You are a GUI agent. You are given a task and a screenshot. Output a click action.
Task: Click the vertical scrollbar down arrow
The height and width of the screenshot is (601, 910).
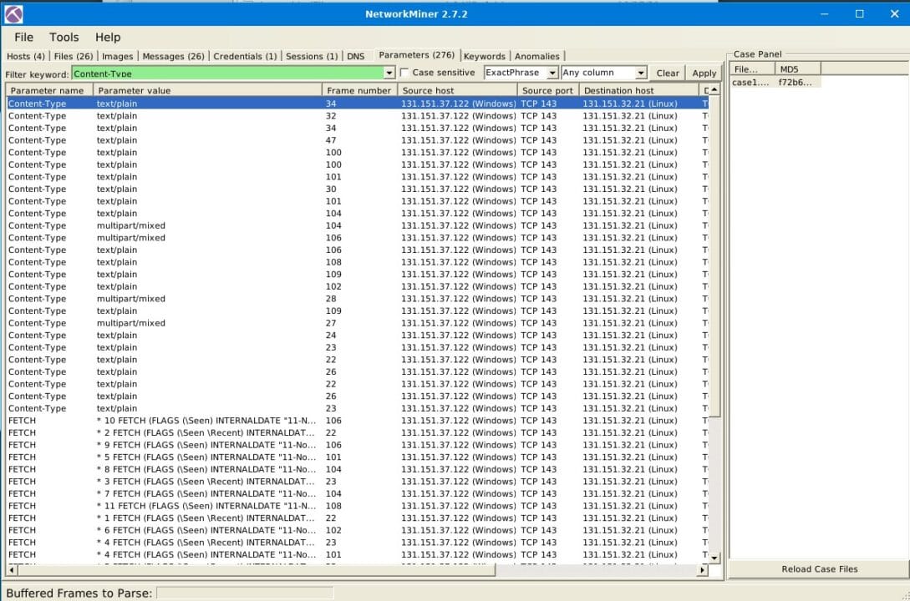coord(714,556)
